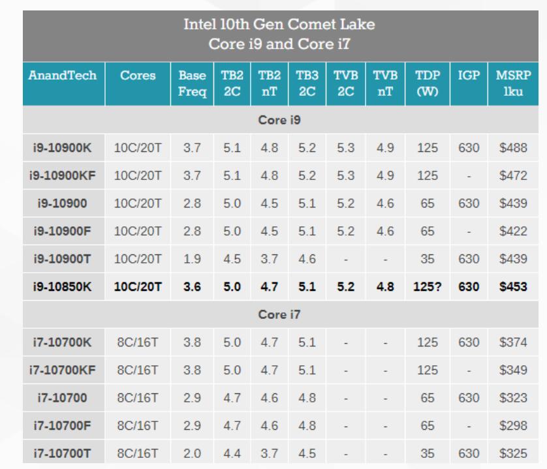Select the i9-10900F row label
This screenshot has width=547, height=469.
point(63,232)
